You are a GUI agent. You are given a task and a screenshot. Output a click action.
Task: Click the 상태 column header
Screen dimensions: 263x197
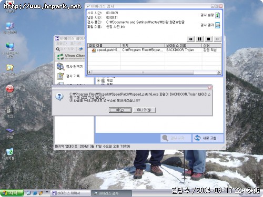pos(211,45)
